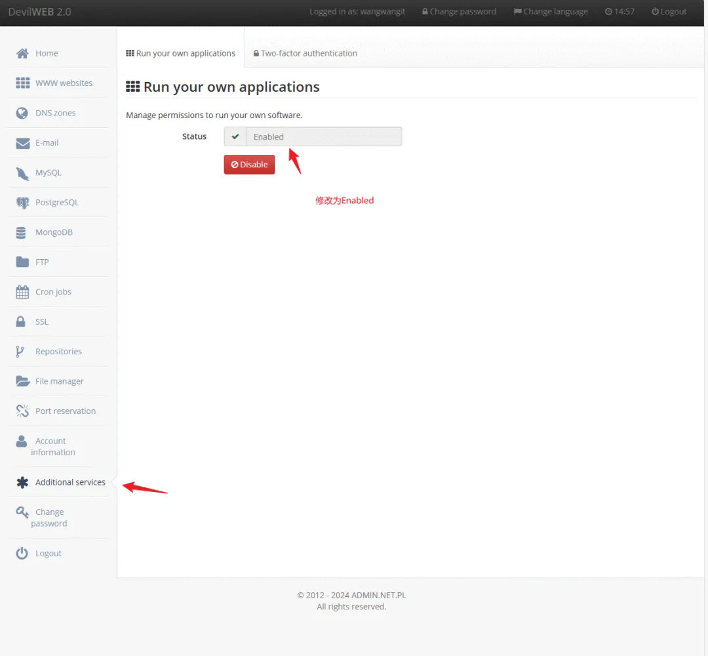Open the PostgreSQL elephant icon
Screen dimensions: 708x656
pos(22,203)
